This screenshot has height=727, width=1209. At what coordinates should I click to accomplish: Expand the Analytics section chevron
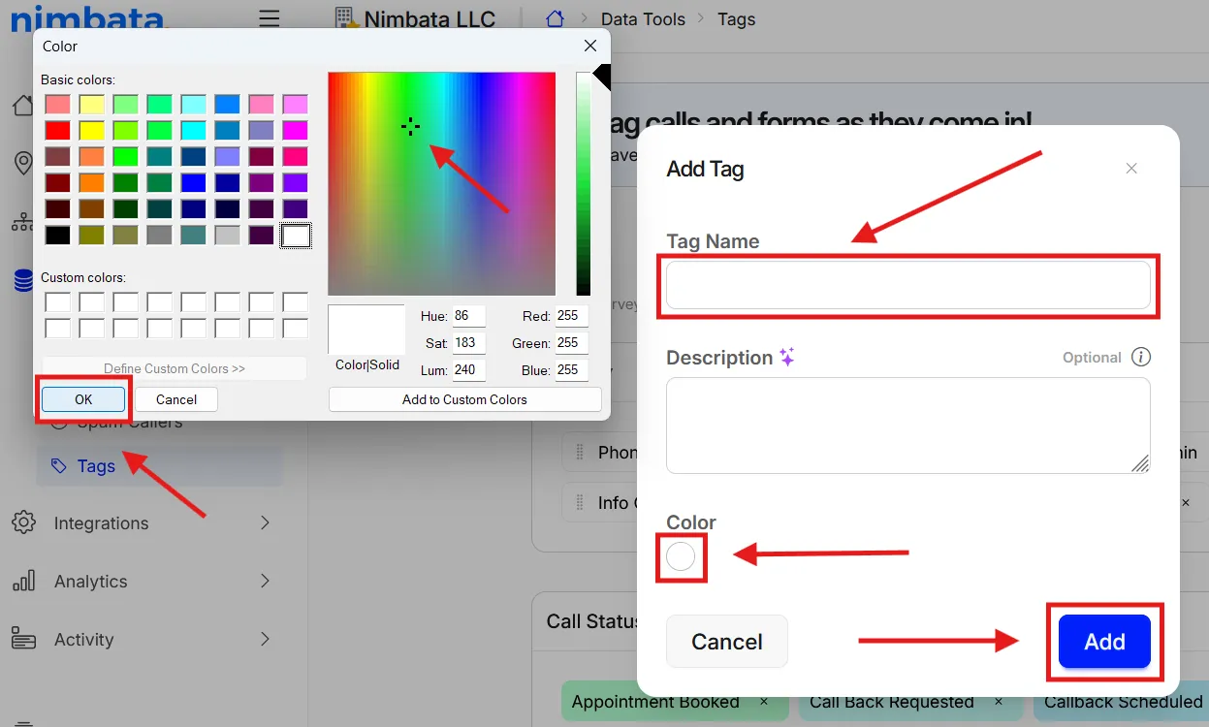266,581
